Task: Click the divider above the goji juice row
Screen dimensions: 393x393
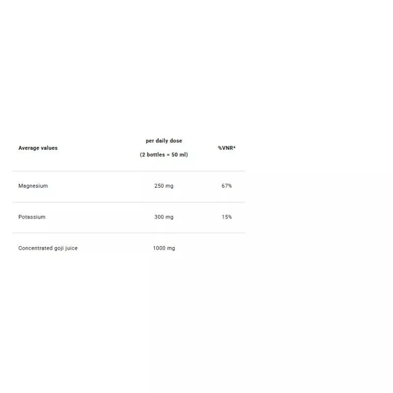Action: point(129,233)
